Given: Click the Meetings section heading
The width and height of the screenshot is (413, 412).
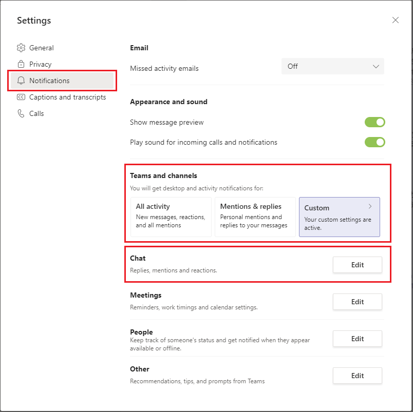Looking at the screenshot, I should (x=145, y=295).
